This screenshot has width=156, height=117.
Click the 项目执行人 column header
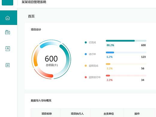(77, 114)
